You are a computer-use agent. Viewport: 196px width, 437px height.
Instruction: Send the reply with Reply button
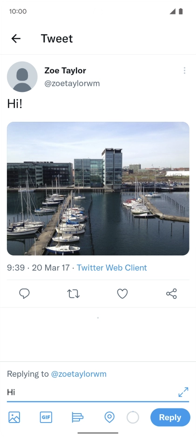[170, 417]
